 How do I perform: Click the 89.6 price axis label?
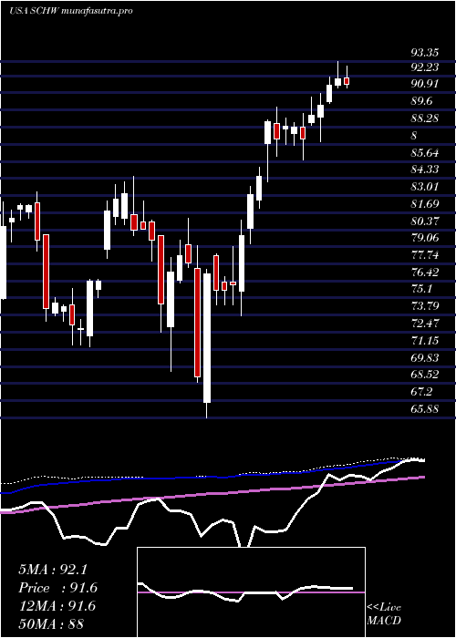pos(421,101)
